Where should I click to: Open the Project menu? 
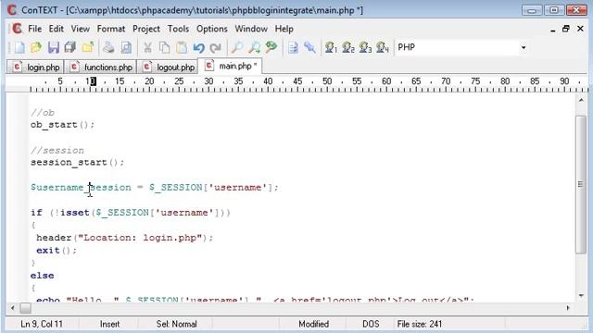tap(146, 29)
